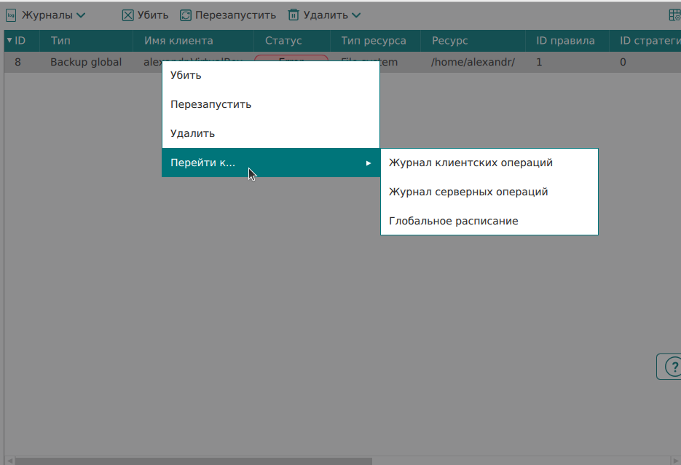Expand the Журналы dropdown chevron
Screen dimensions: 681x465
point(81,15)
